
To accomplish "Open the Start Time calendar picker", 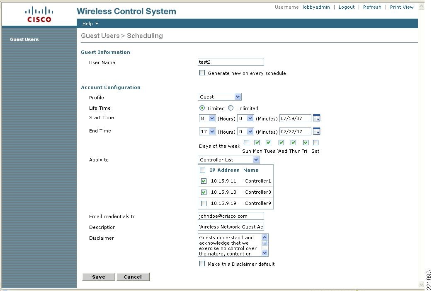I will point(317,118).
